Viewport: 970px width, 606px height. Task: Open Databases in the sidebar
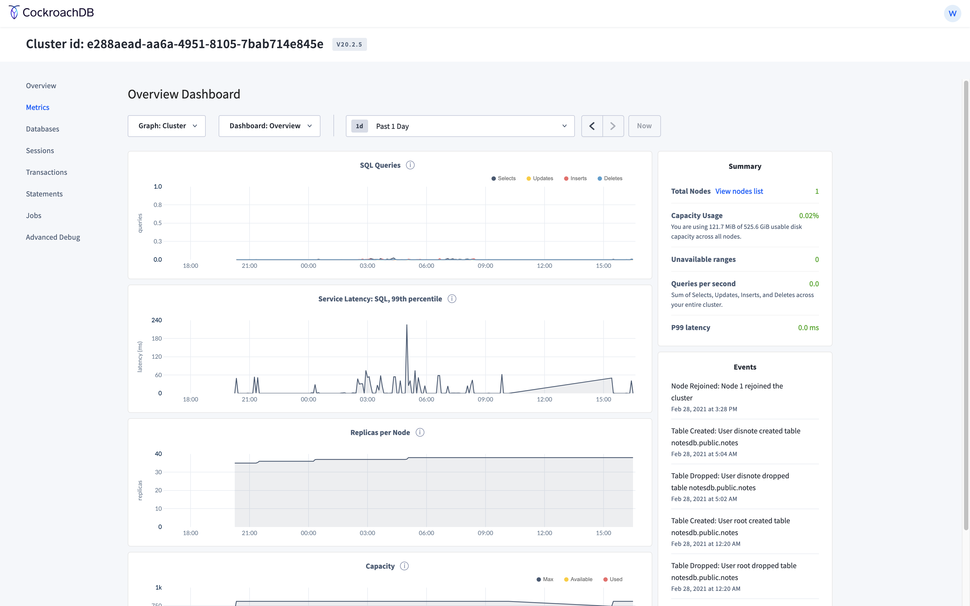click(42, 129)
